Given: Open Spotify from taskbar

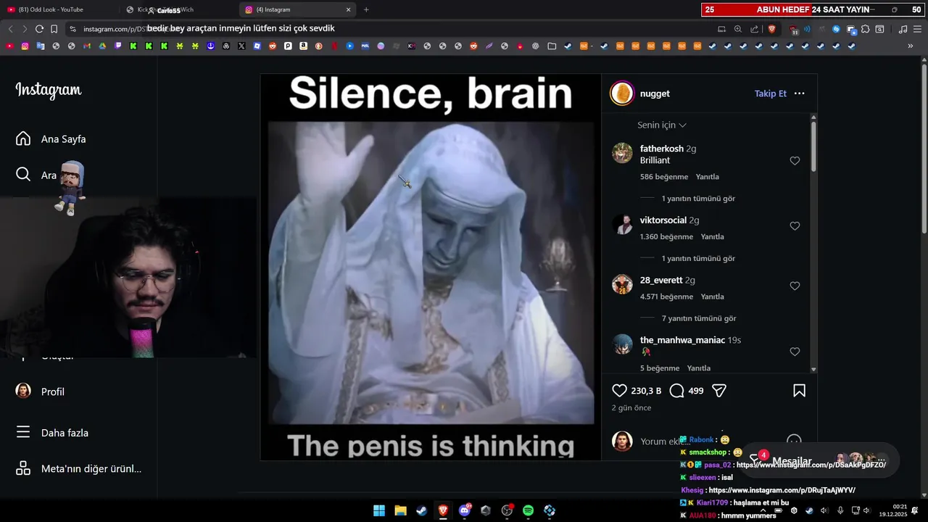Looking at the screenshot, I should coord(528,510).
